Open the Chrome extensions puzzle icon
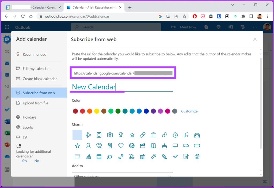This screenshot has width=274, height=188. pos(243,16)
